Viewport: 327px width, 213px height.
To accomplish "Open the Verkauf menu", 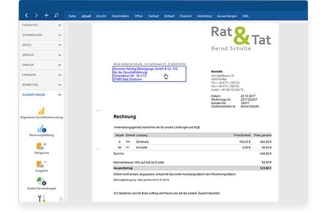I will (x=154, y=16).
